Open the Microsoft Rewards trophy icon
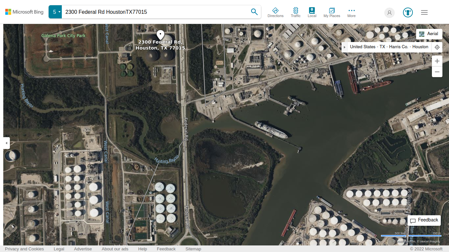Image resolution: width=449 pixels, height=252 pixels. tap(408, 13)
